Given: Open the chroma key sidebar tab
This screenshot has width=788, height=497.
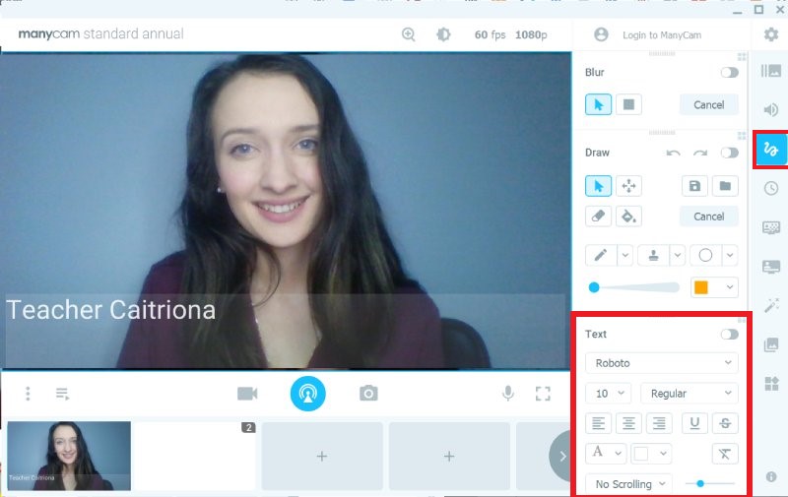Looking at the screenshot, I should pyautogui.click(x=771, y=227).
